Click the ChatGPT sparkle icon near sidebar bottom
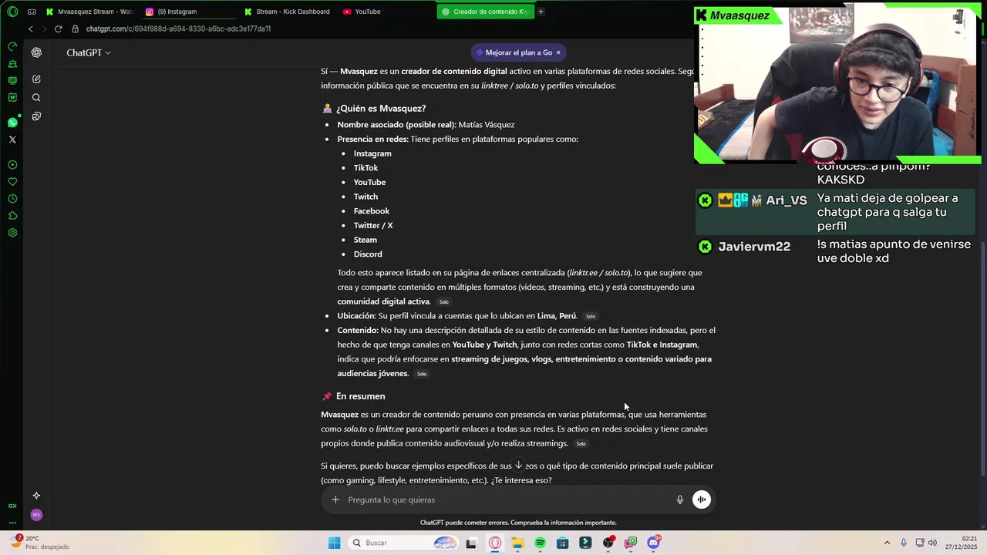The height and width of the screenshot is (555, 987). point(36,496)
